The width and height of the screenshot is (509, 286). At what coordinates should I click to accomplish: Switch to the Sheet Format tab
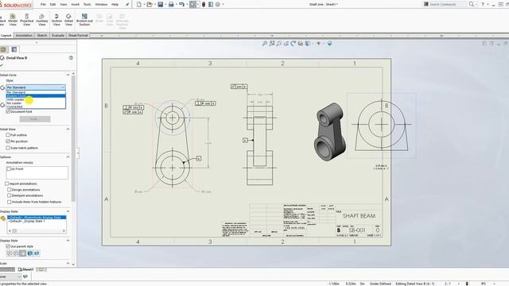(78, 35)
